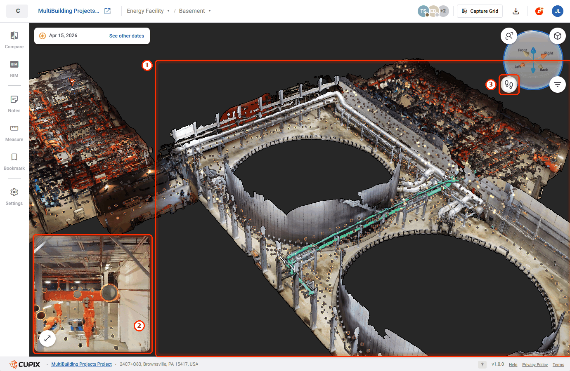Select the Left view on gizmo
This screenshot has width=570, height=371.
coord(518,66)
